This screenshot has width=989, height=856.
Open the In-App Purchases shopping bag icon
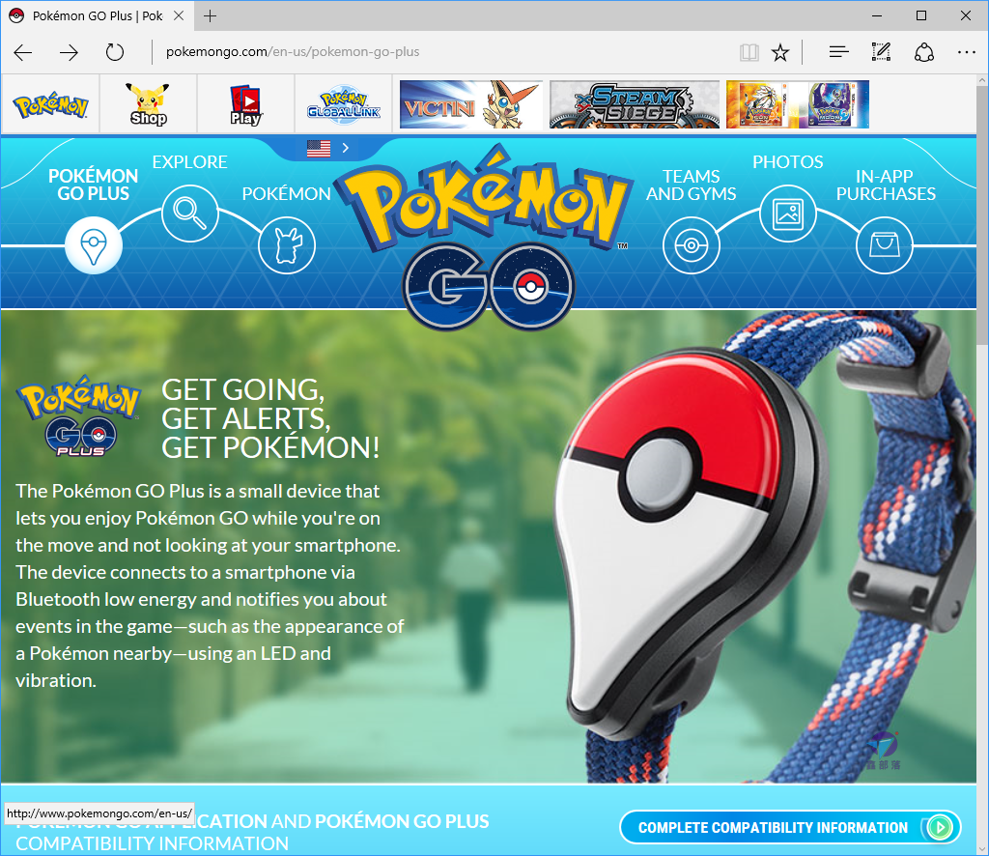pos(885,245)
